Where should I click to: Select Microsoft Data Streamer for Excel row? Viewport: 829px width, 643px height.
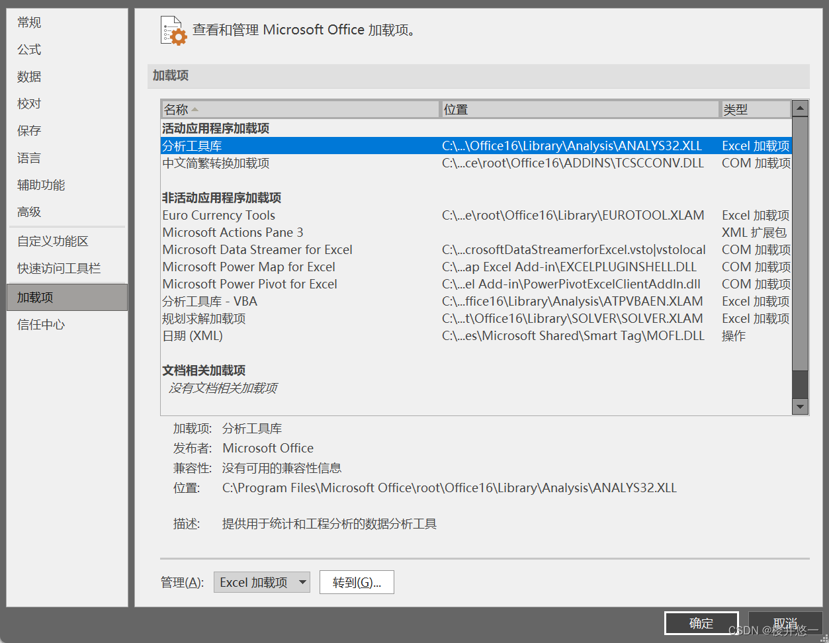point(476,249)
